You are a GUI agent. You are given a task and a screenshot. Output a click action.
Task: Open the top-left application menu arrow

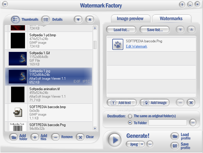click(5, 4)
